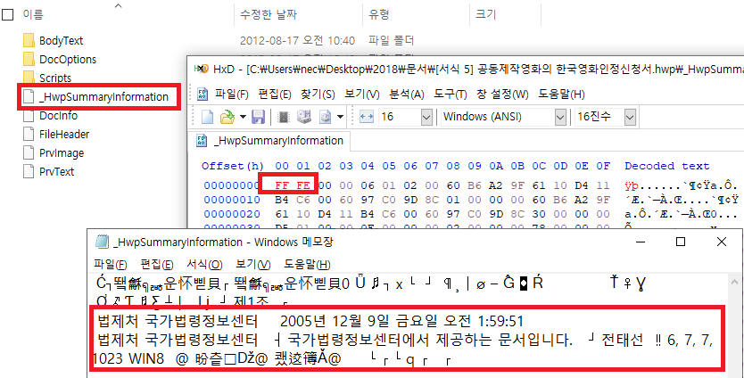
Task: Select the PrvImage file
Action: point(62,152)
